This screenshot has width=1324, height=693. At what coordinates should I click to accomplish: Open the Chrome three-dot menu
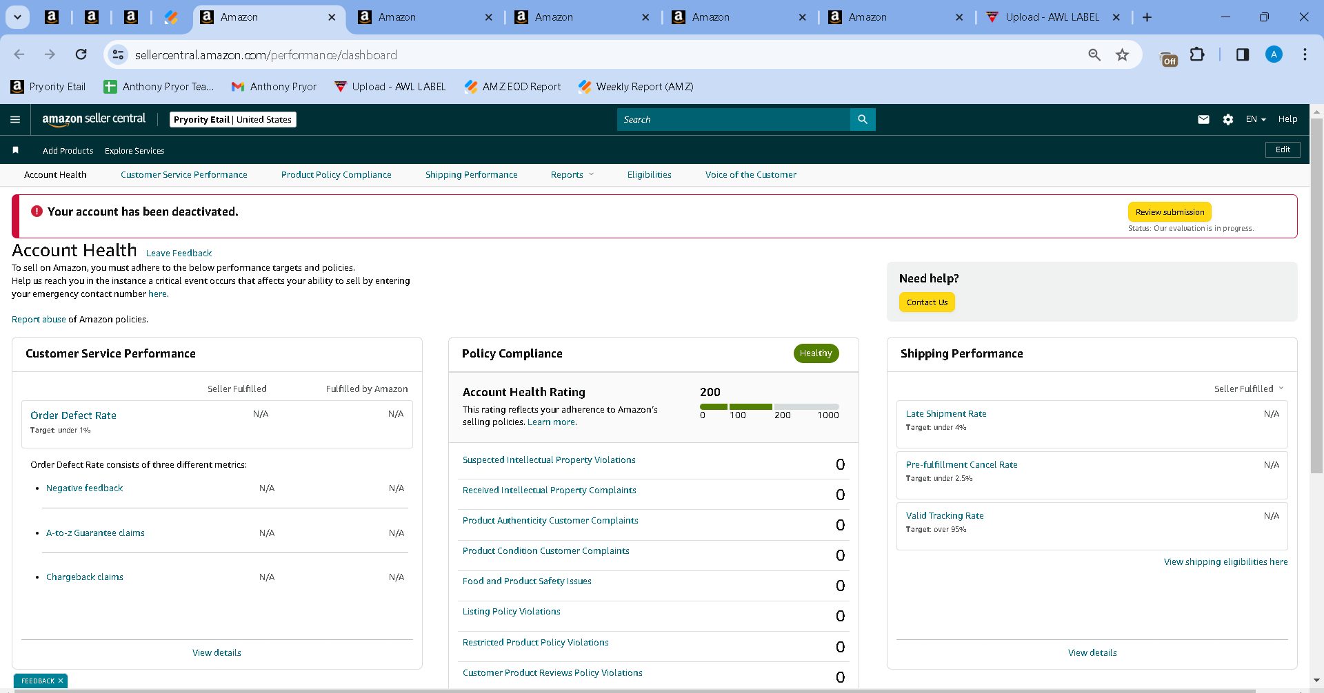[1305, 54]
